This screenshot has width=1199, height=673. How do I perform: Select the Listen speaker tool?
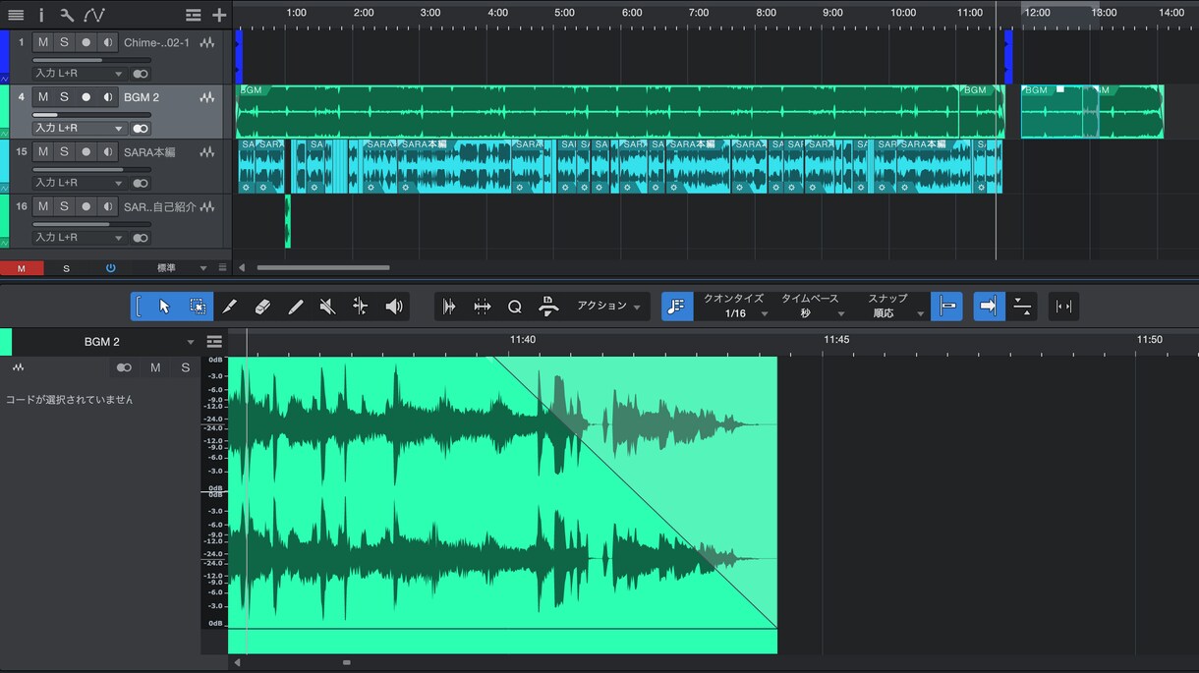pyautogui.click(x=394, y=307)
